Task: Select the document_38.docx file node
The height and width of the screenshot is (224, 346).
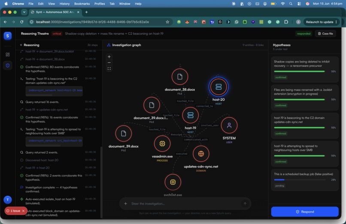Action: click(x=180, y=77)
